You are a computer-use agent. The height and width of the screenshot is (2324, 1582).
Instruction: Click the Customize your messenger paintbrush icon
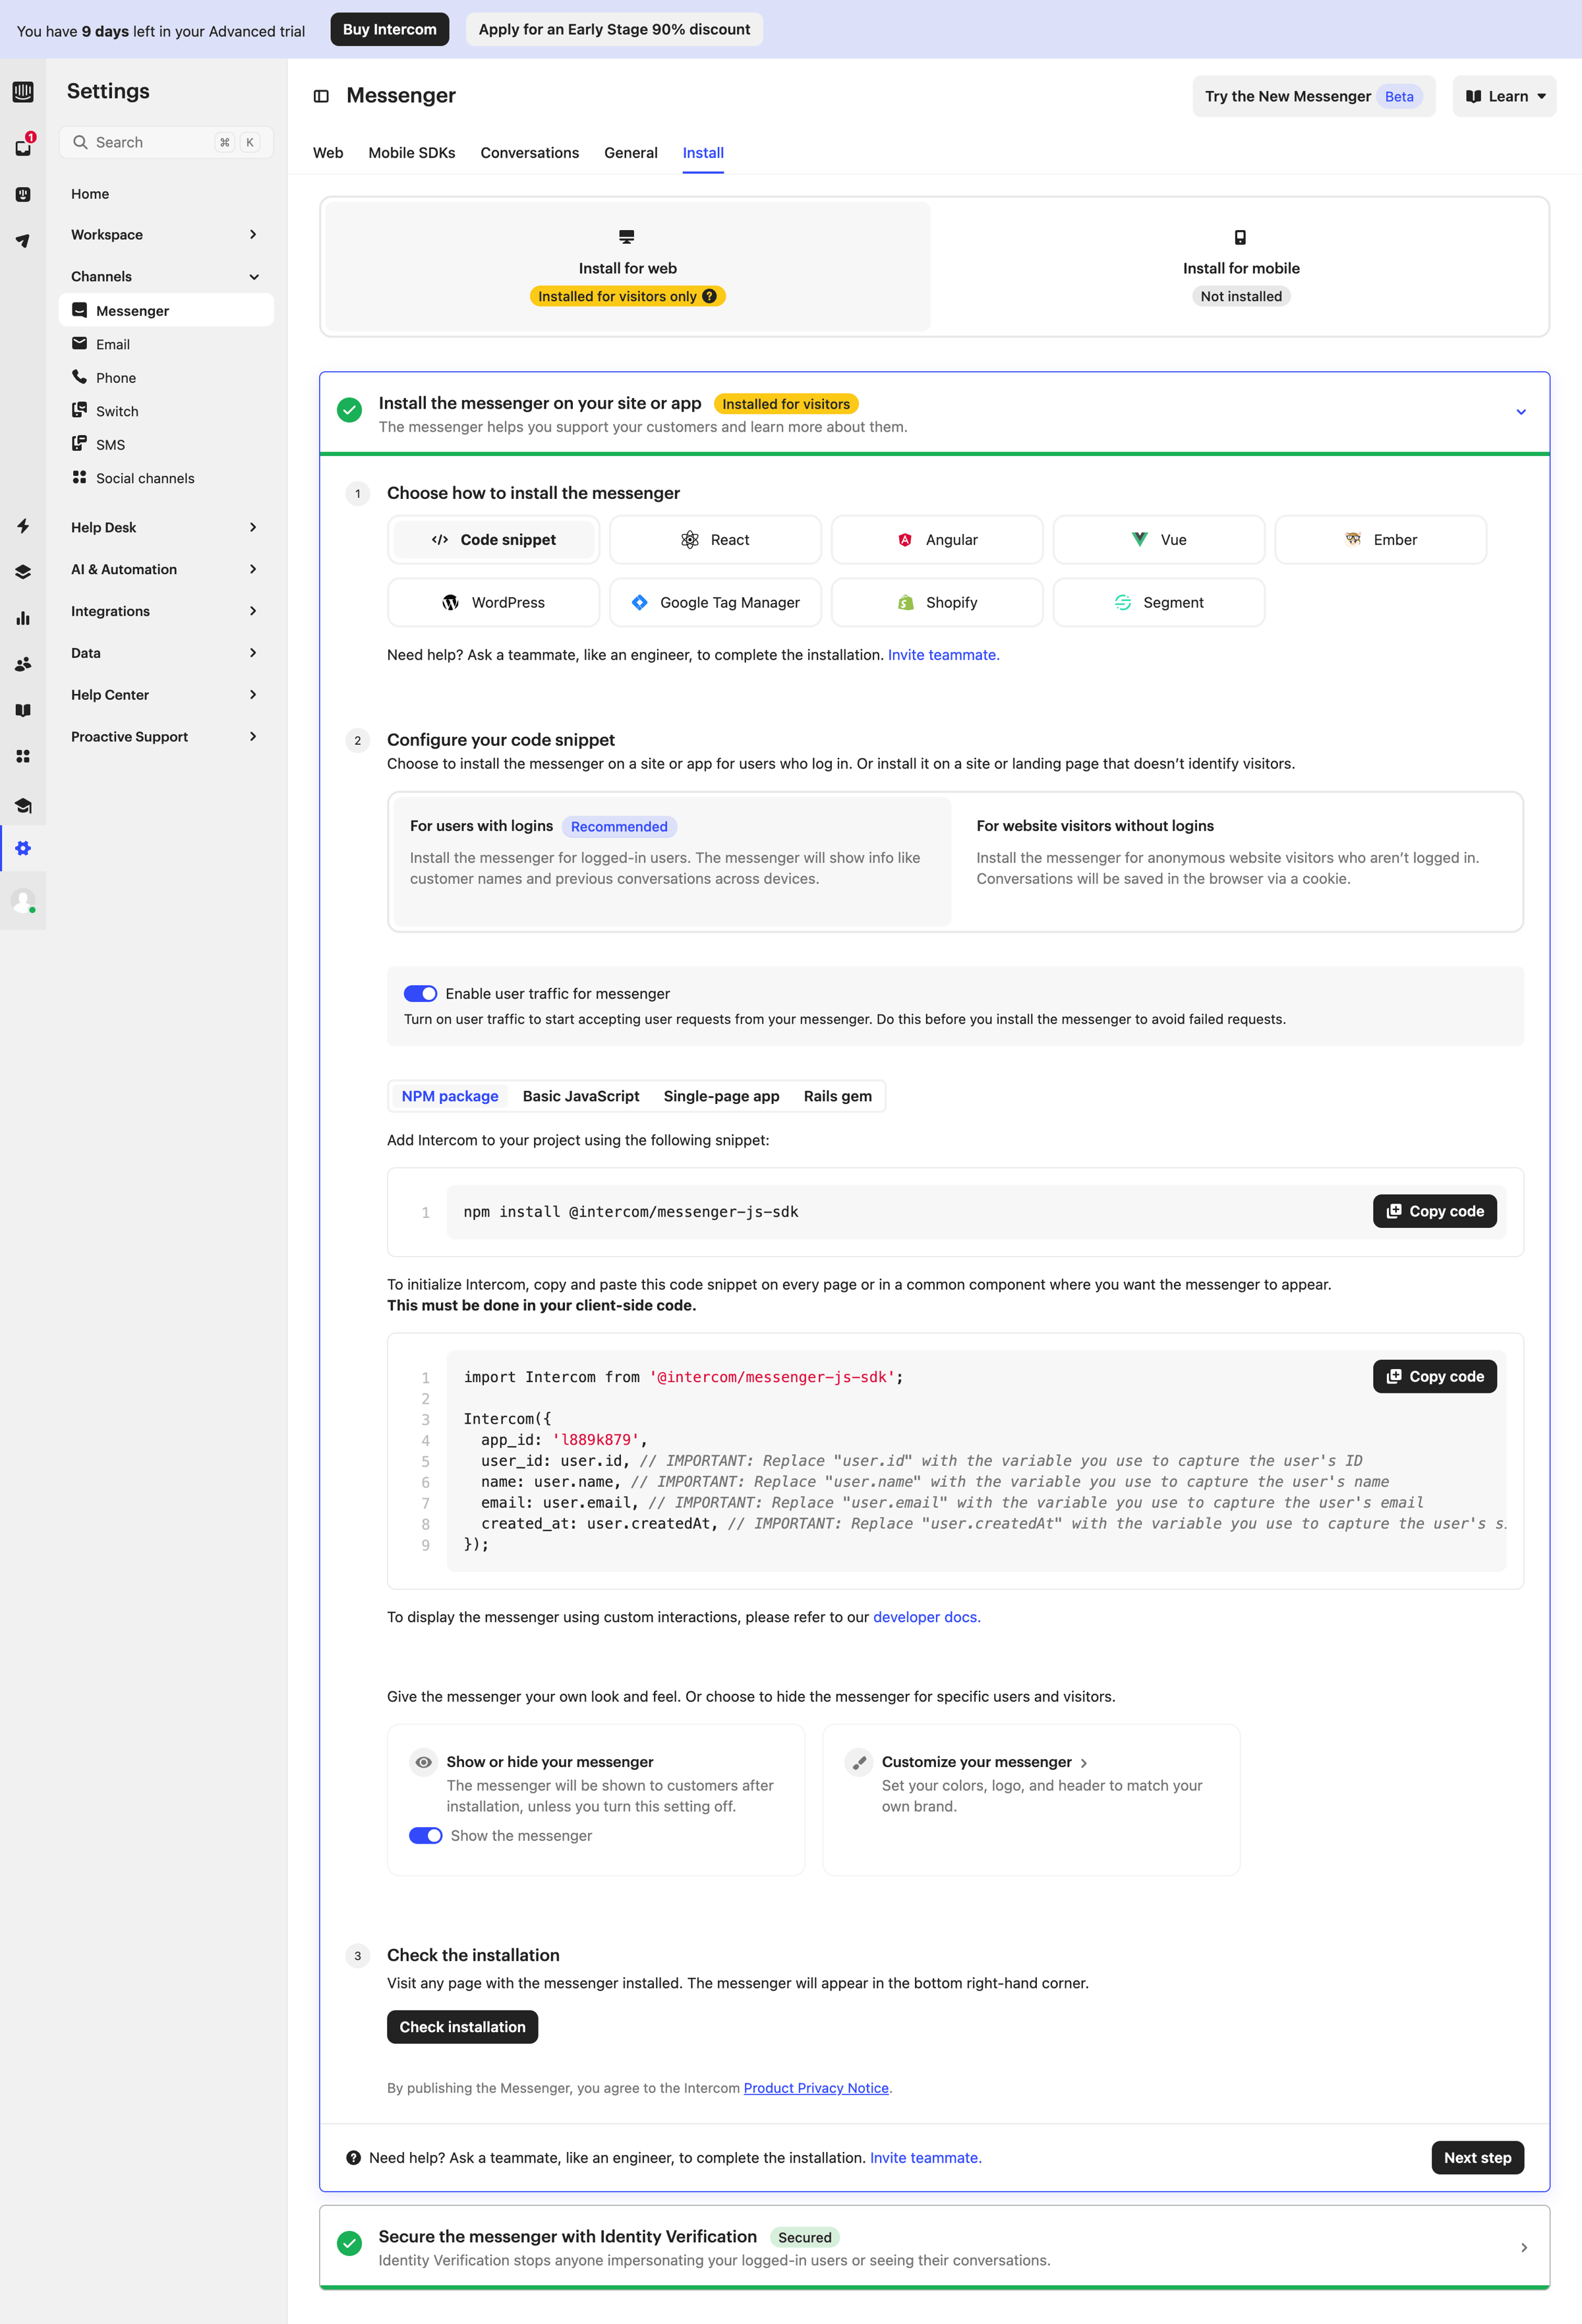859,1762
